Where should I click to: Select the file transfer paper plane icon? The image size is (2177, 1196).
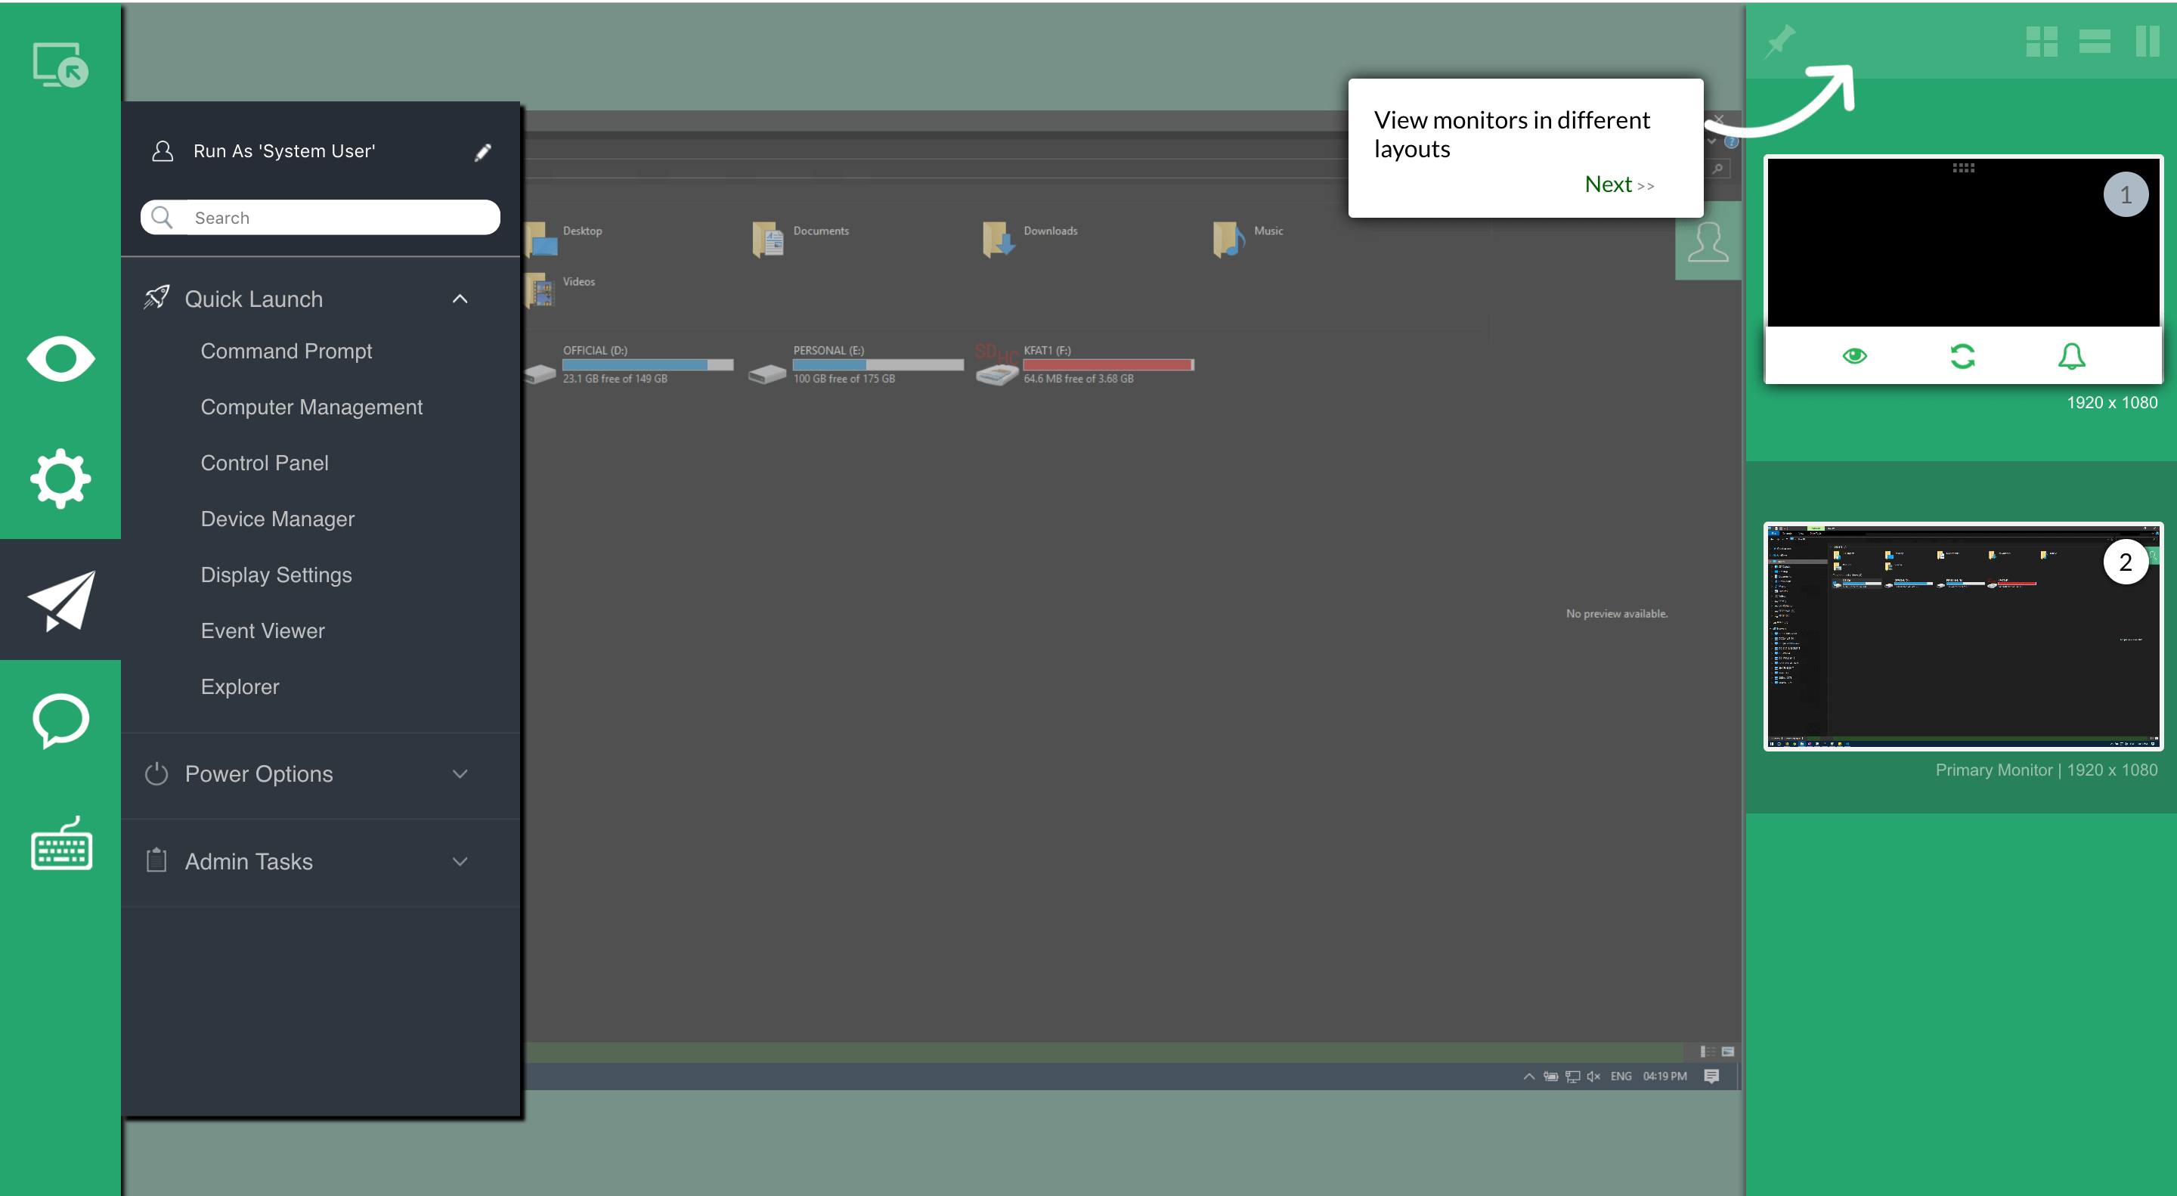click(x=60, y=600)
